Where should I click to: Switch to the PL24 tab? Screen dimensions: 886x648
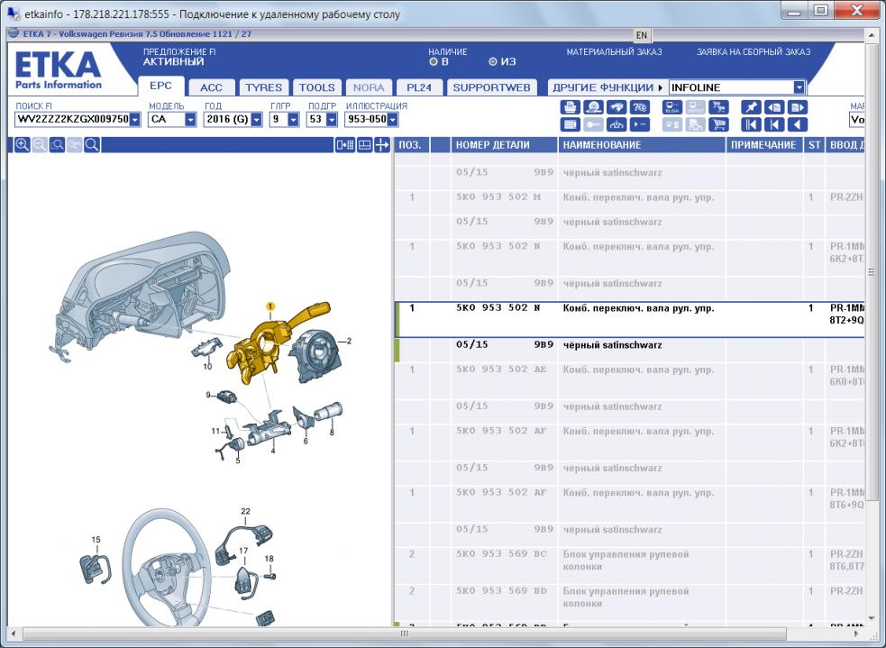pos(419,87)
